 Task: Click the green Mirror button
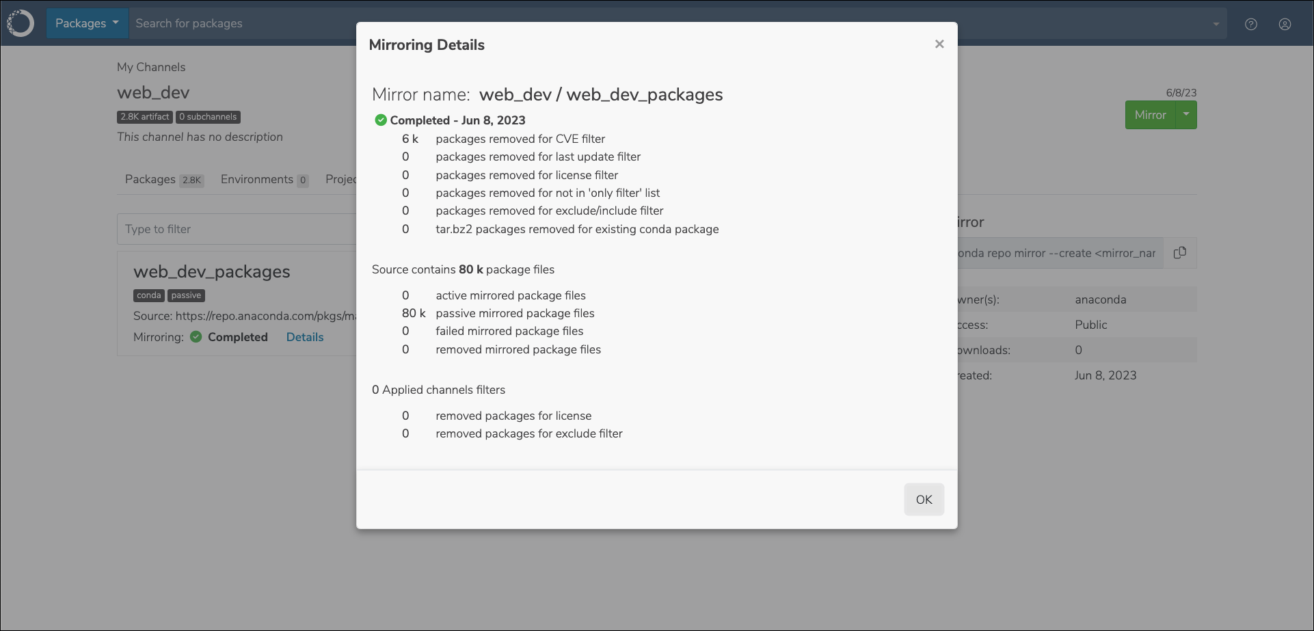[x=1151, y=115]
